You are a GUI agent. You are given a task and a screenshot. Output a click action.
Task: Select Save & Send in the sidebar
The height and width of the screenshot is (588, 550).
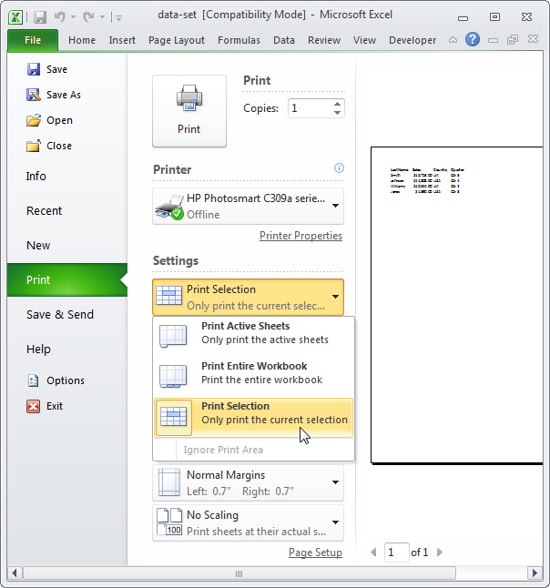click(60, 314)
